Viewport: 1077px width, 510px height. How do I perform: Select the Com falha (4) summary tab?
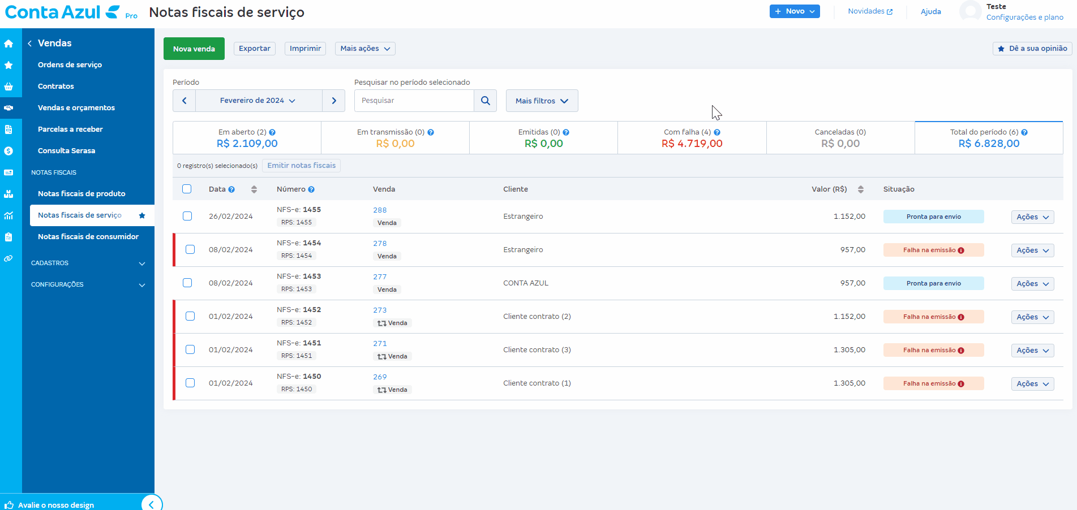click(692, 137)
